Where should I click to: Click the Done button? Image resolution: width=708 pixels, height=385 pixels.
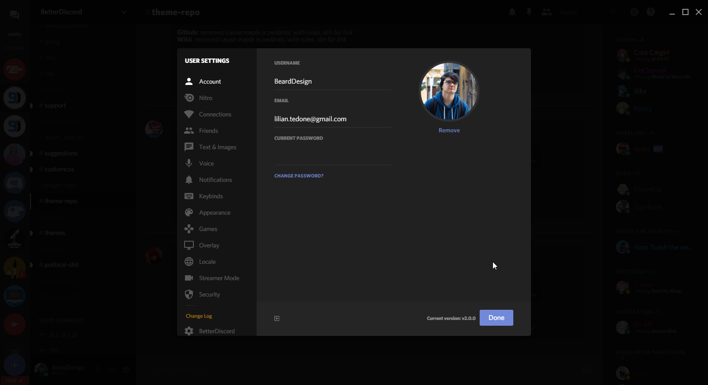[x=496, y=318]
